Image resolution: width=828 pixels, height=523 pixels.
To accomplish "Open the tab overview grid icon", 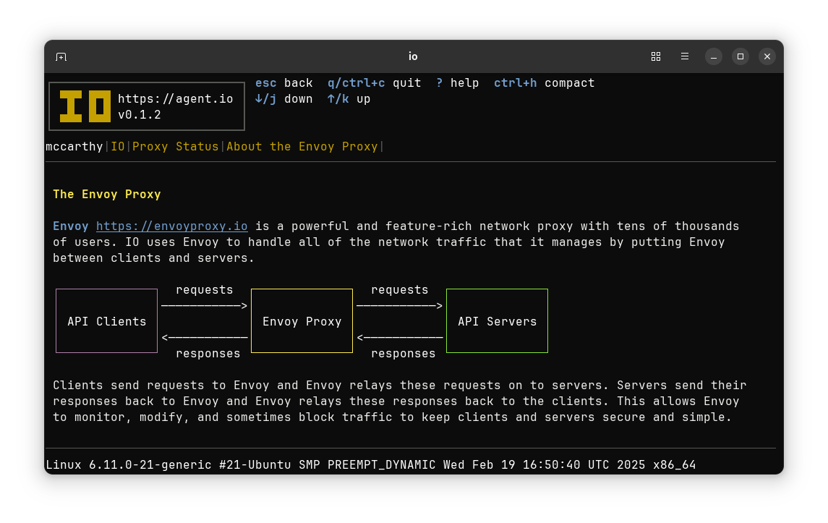I will tap(656, 56).
